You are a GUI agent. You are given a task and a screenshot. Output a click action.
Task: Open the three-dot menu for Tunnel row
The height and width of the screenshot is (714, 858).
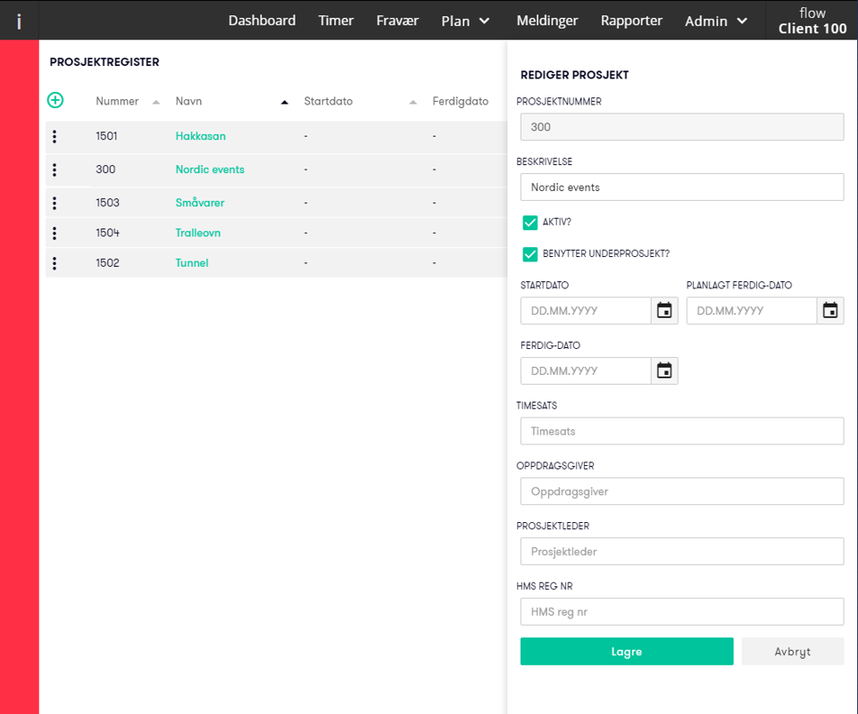54,263
